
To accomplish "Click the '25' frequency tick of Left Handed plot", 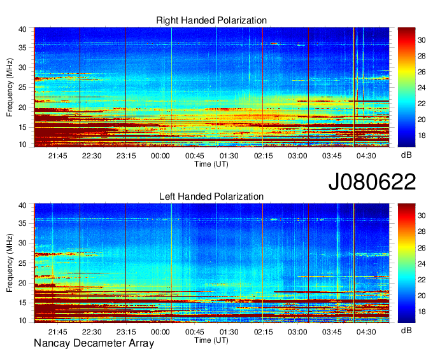I will (22, 263).
